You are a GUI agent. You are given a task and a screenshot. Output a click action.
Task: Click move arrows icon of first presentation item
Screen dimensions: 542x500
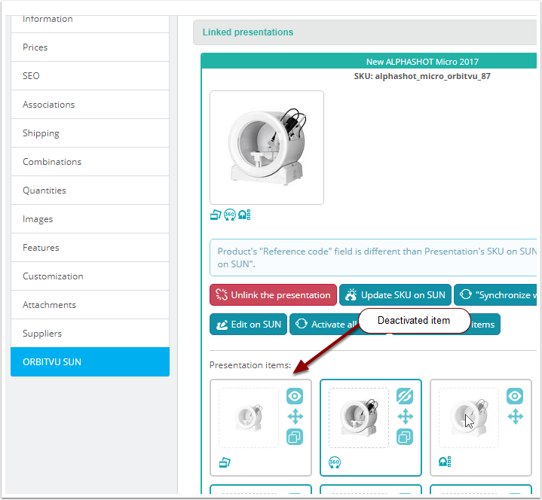295,416
